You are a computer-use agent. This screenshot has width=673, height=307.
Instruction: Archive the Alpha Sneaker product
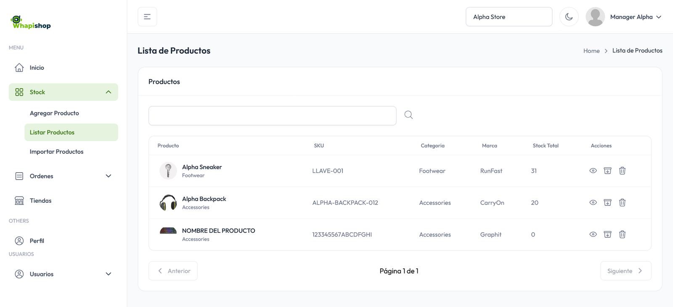(607, 171)
